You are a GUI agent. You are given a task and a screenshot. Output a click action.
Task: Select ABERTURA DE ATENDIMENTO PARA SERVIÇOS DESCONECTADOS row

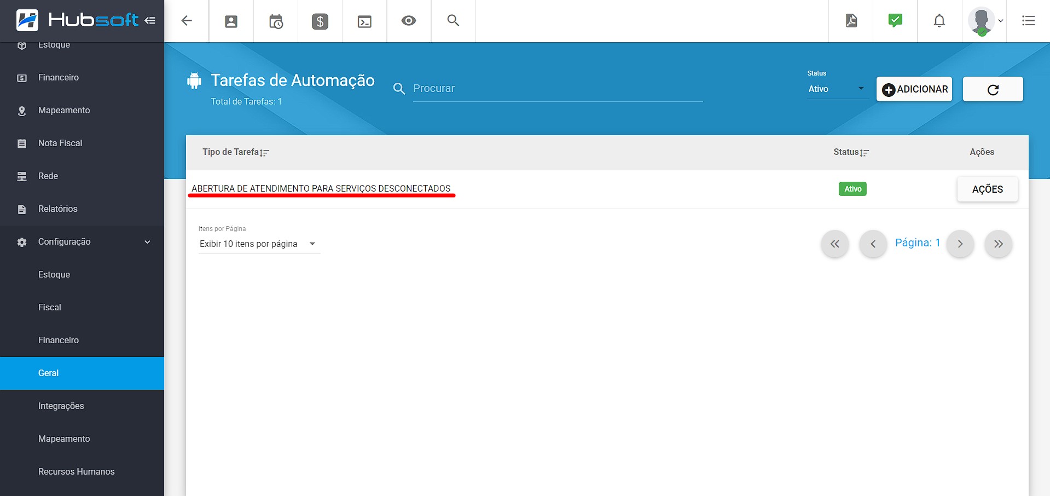607,189
